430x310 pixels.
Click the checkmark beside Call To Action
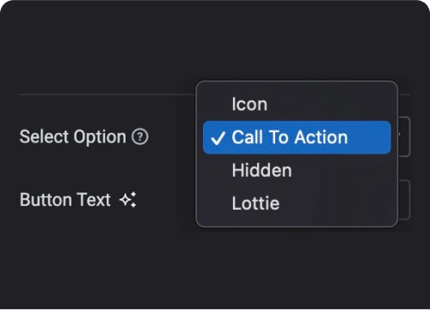pyautogui.click(x=218, y=138)
